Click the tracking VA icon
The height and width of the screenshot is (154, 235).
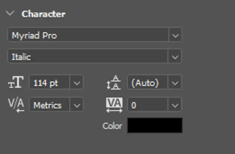tap(114, 105)
